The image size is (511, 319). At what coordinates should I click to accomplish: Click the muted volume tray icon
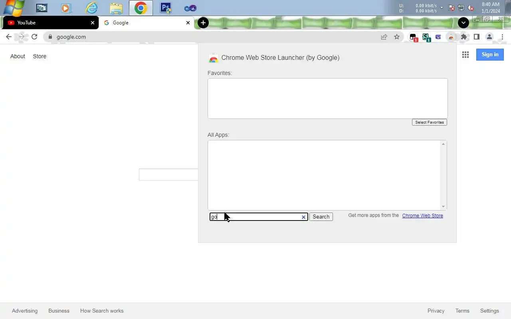pyautogui.click(x=471, y=8)
